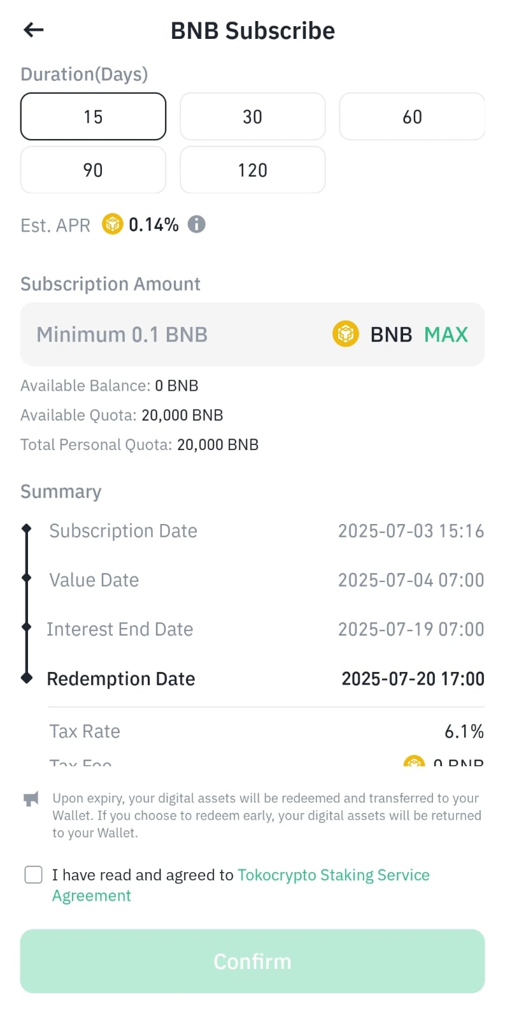This screenshot has width=505, height=1020.
Task: Check the staking agreement checkbox
Action: click(34, 875)
